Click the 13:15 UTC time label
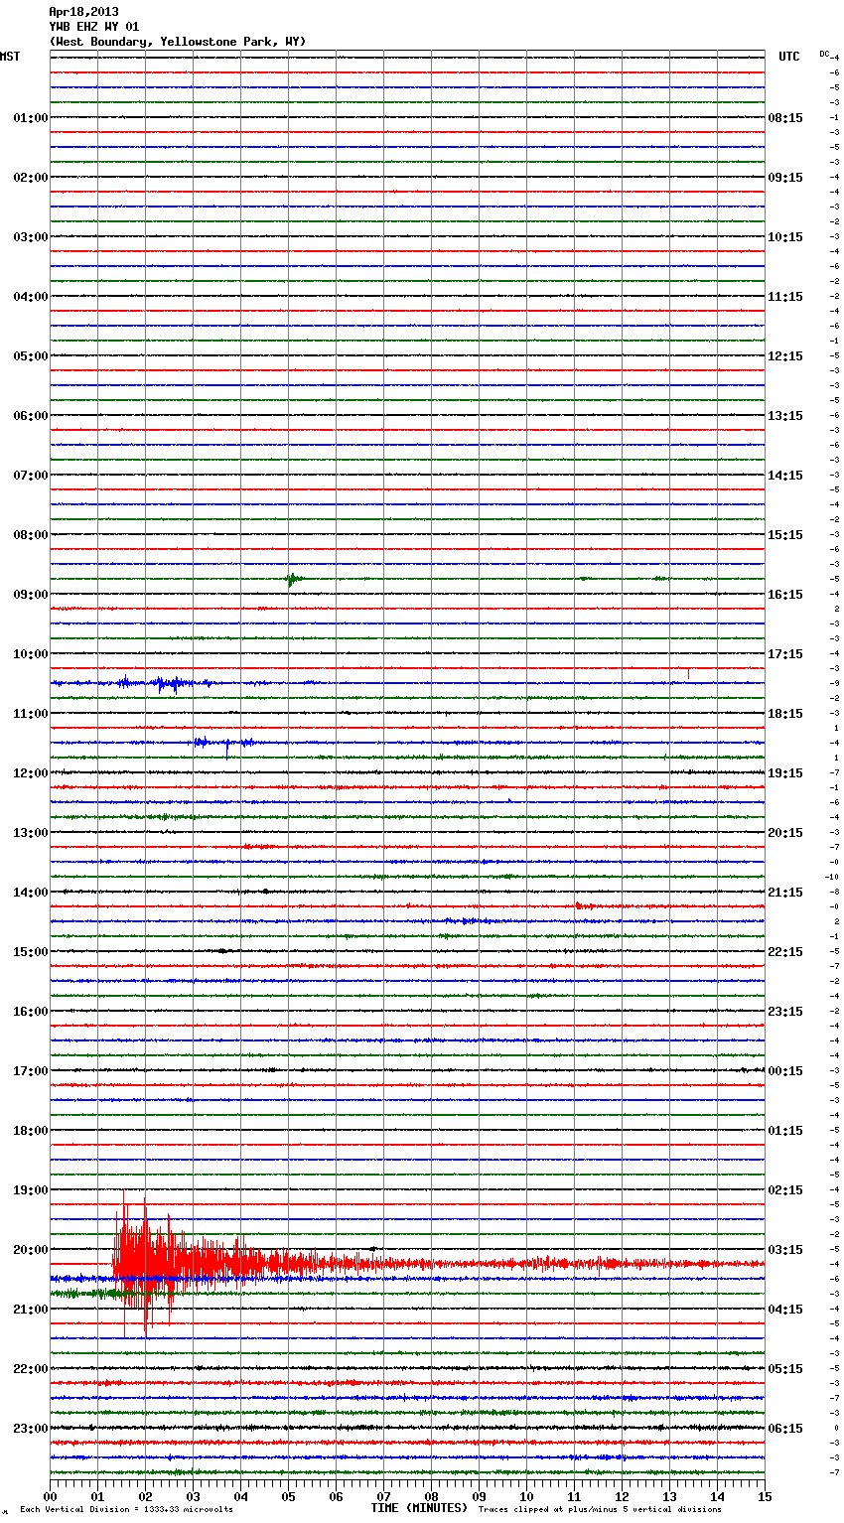This screenshot has width=844, height=1523. (785, 416)
